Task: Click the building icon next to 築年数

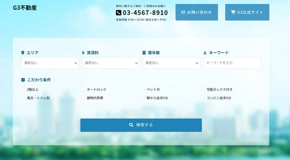Action: pos(144,53)
